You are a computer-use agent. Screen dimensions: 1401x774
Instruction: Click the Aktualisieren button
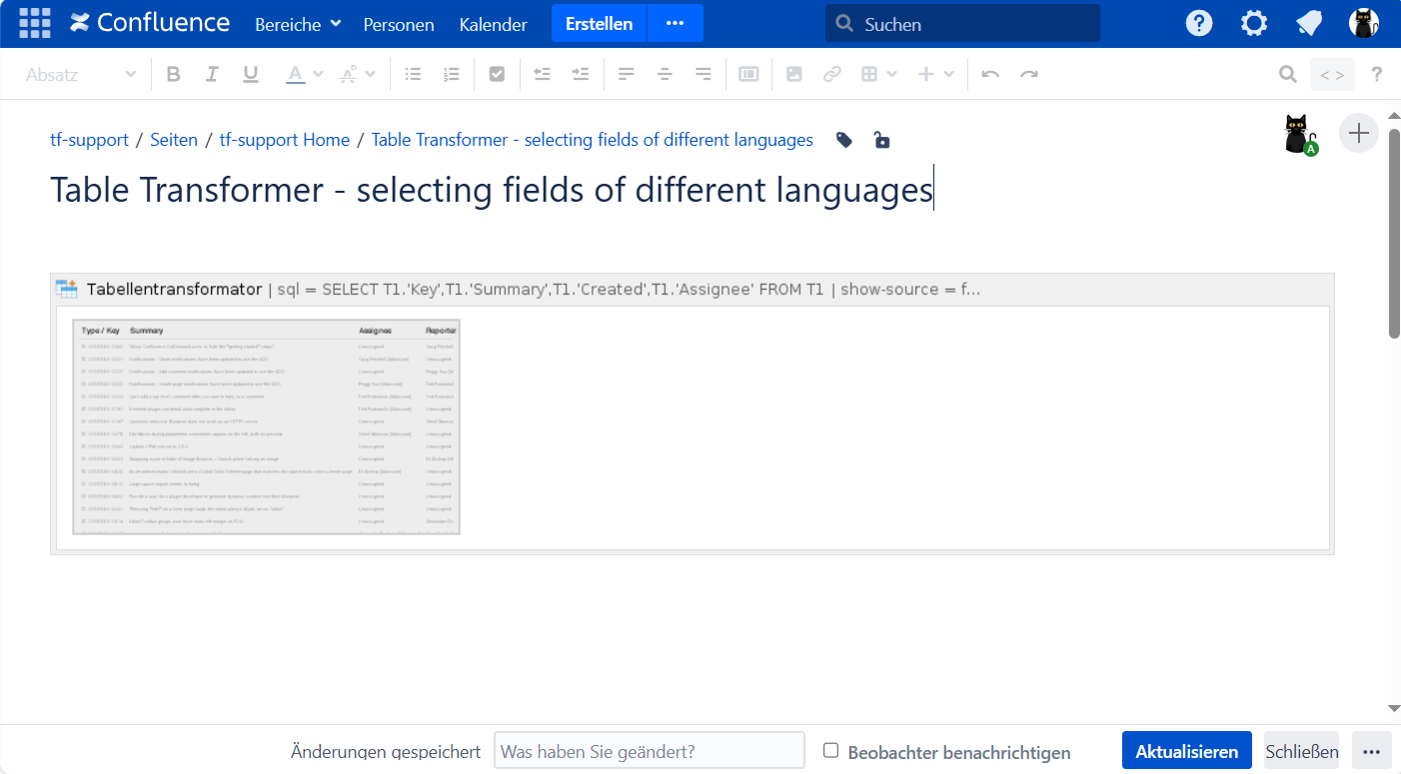(x=1186, y=751)
